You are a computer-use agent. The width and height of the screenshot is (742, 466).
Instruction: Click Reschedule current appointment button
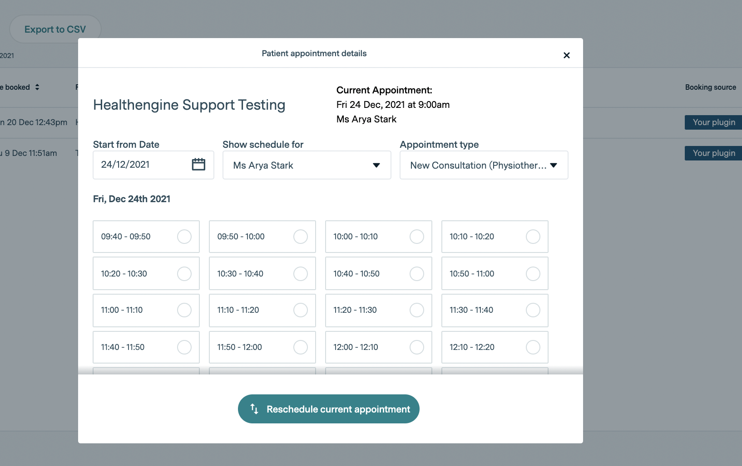[328, 409]
